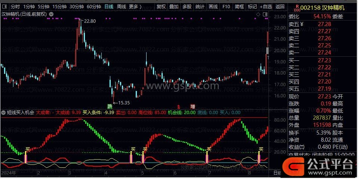Screen dimensions: 359x179
Task: Click the gray slider handle on price axis
Action: click(267, 50)
